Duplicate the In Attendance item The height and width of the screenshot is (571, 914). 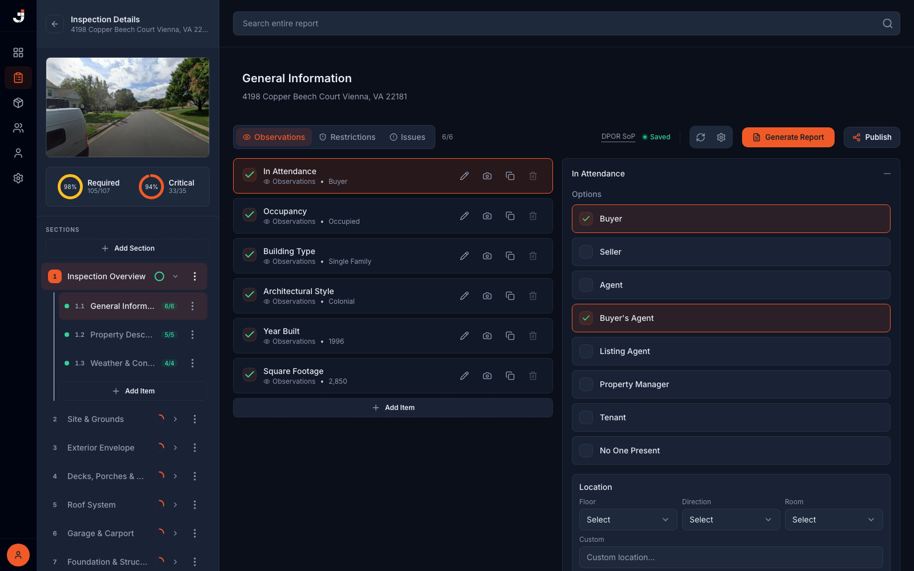[510, 176]
